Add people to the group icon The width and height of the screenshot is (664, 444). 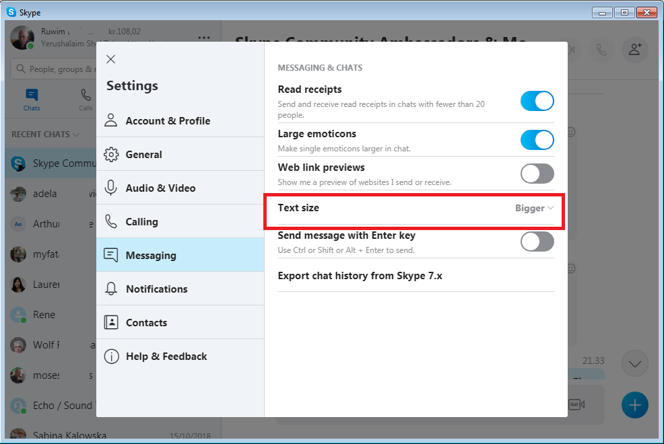click(634, 50)
